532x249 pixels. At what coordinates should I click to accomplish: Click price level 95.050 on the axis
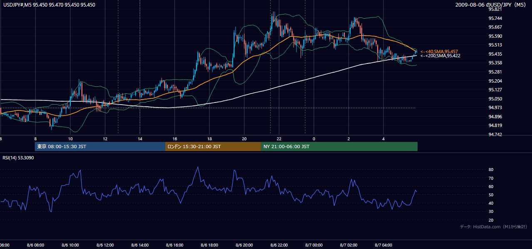[495, 99]
